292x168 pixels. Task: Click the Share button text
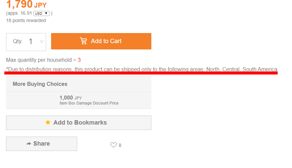(x=41, y=144)
